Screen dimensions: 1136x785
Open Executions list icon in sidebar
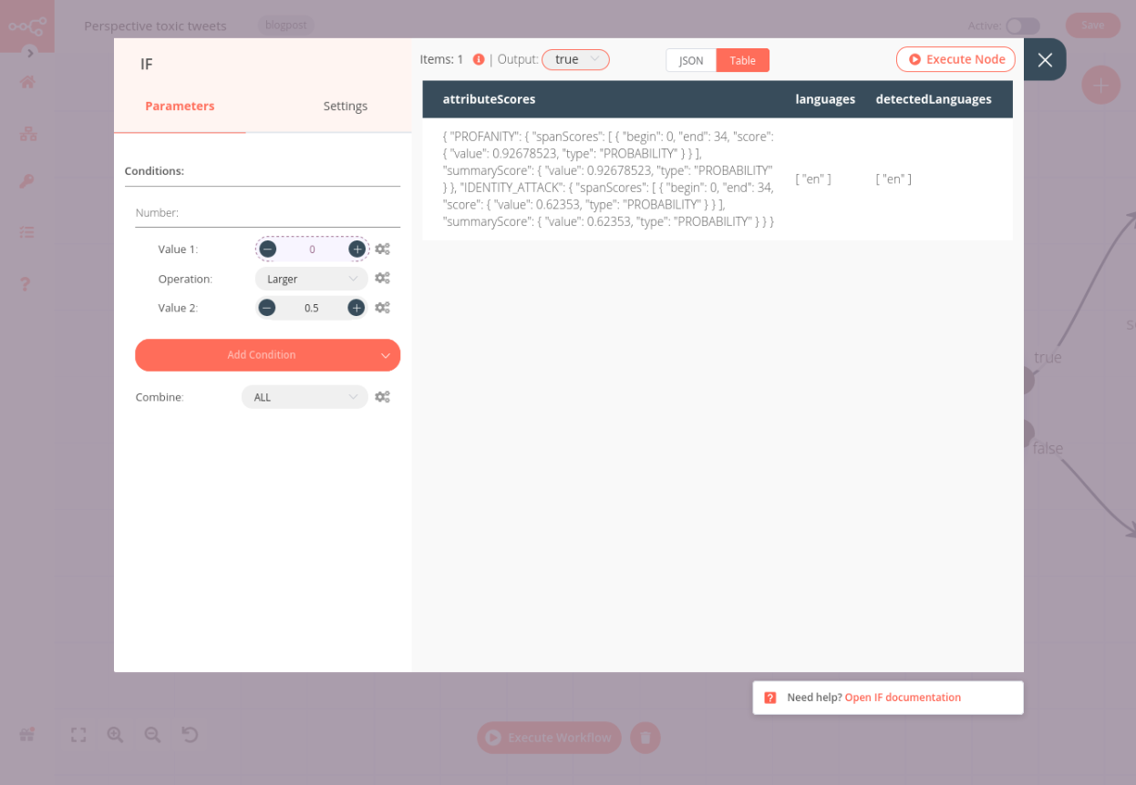click(27, 232)
